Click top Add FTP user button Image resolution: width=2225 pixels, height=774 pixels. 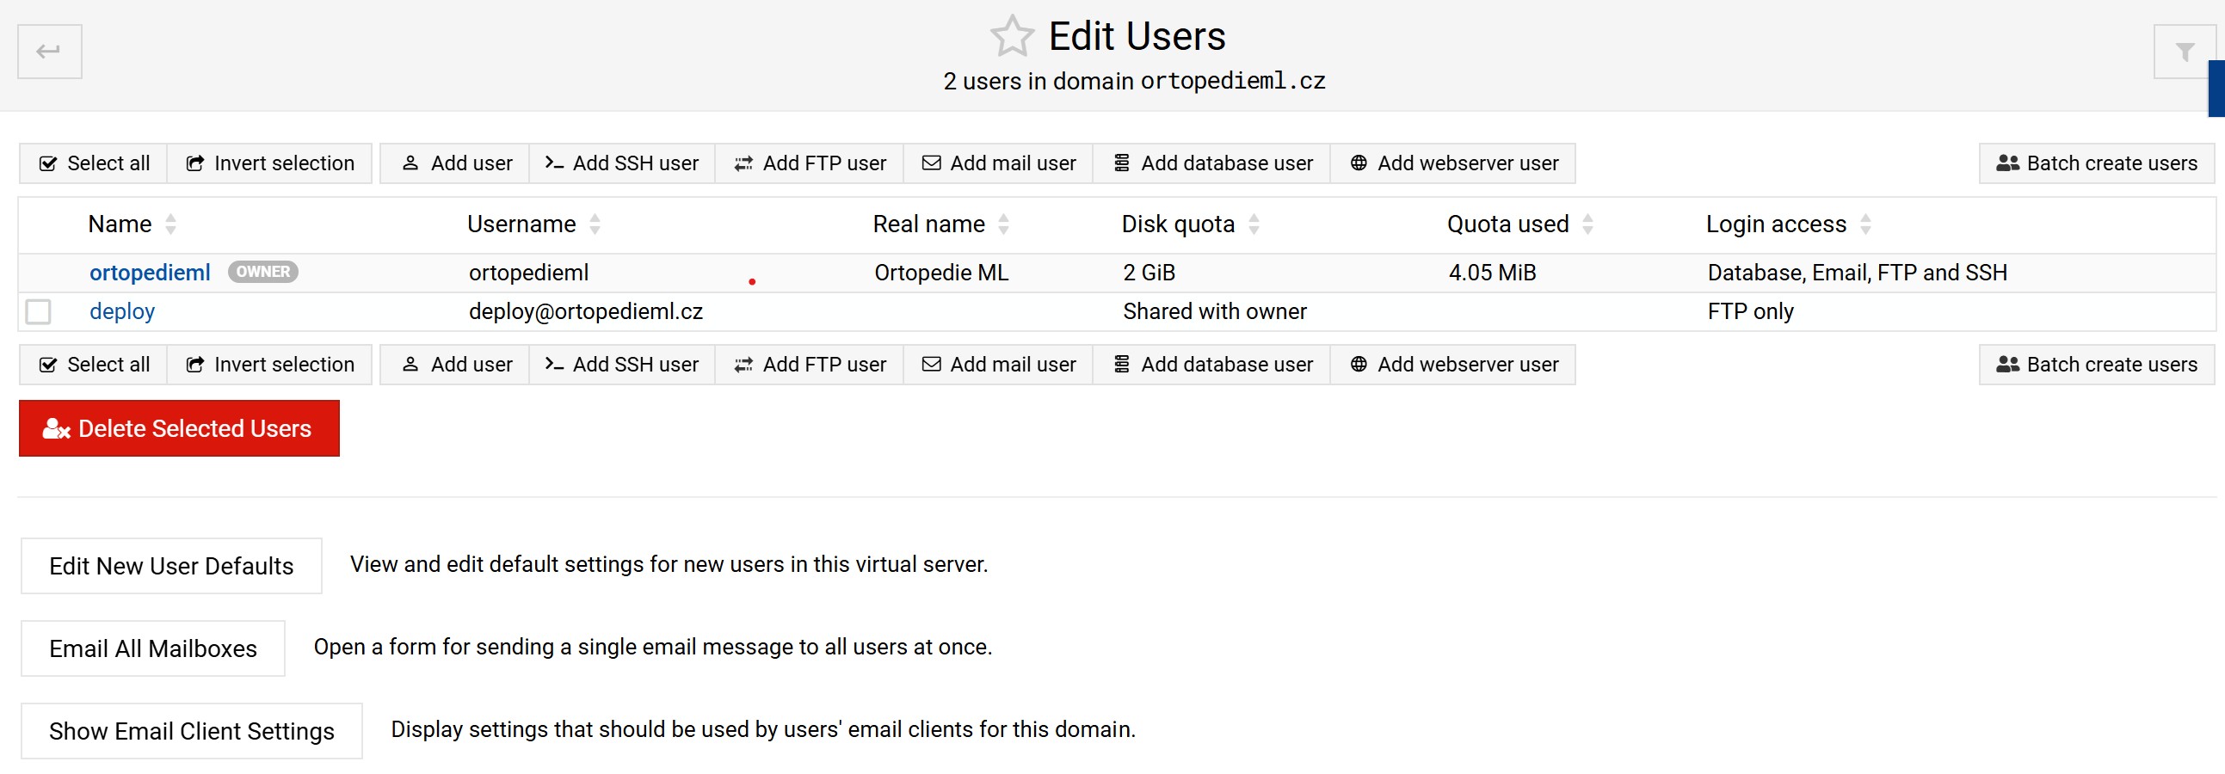810,163
